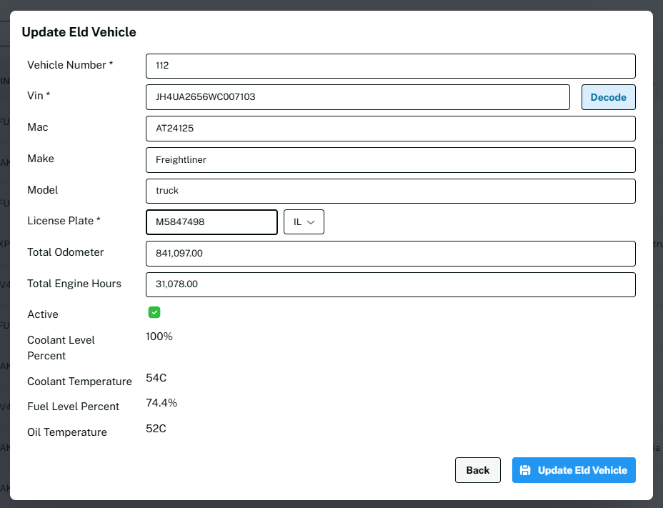663x508 pixels.
Task: Click the Make field showing Freightliner
Action: pos(390,160)
